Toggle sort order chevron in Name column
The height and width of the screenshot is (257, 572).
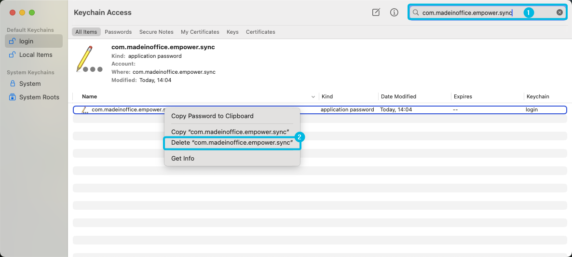tap(313, 96)
